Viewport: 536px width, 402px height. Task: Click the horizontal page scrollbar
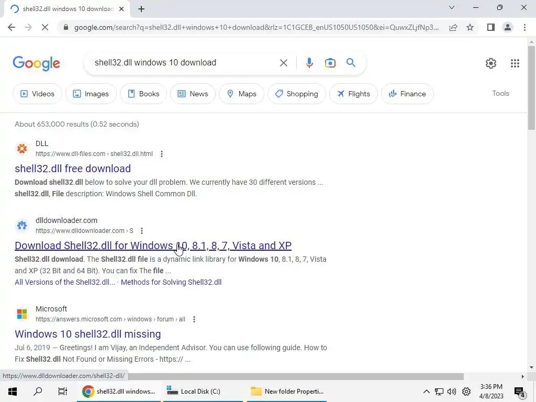pyautogui.click(x=296, y=376)
